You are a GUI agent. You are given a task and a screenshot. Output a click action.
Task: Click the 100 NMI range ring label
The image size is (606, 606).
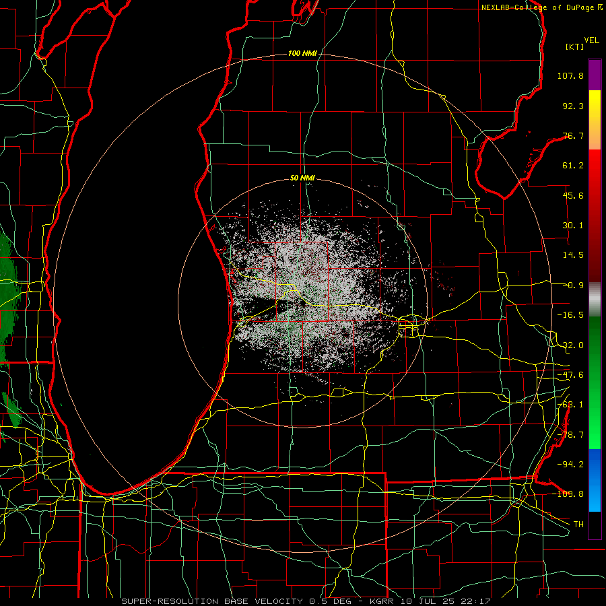click(x=302, y=53)
